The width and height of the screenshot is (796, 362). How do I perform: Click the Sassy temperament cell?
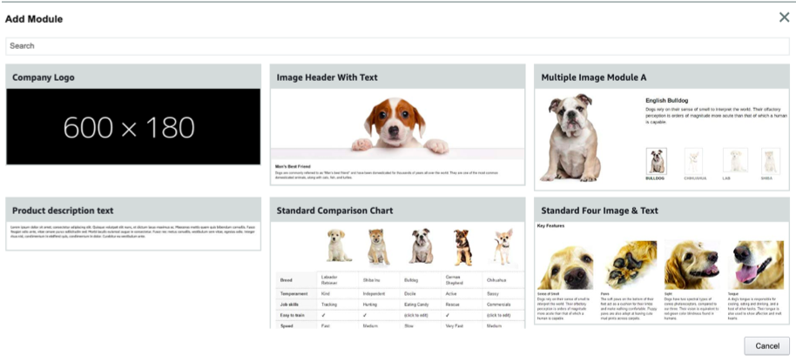pyautogui.click(x=492, y=293)
